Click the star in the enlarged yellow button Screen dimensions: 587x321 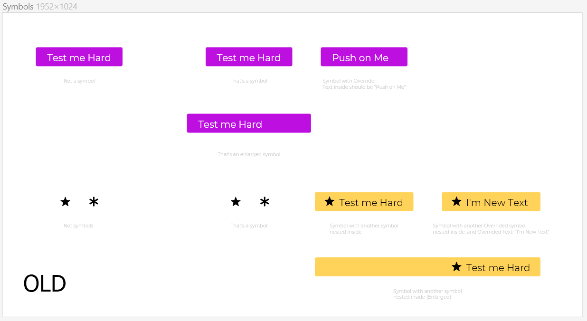coord(456,267)
